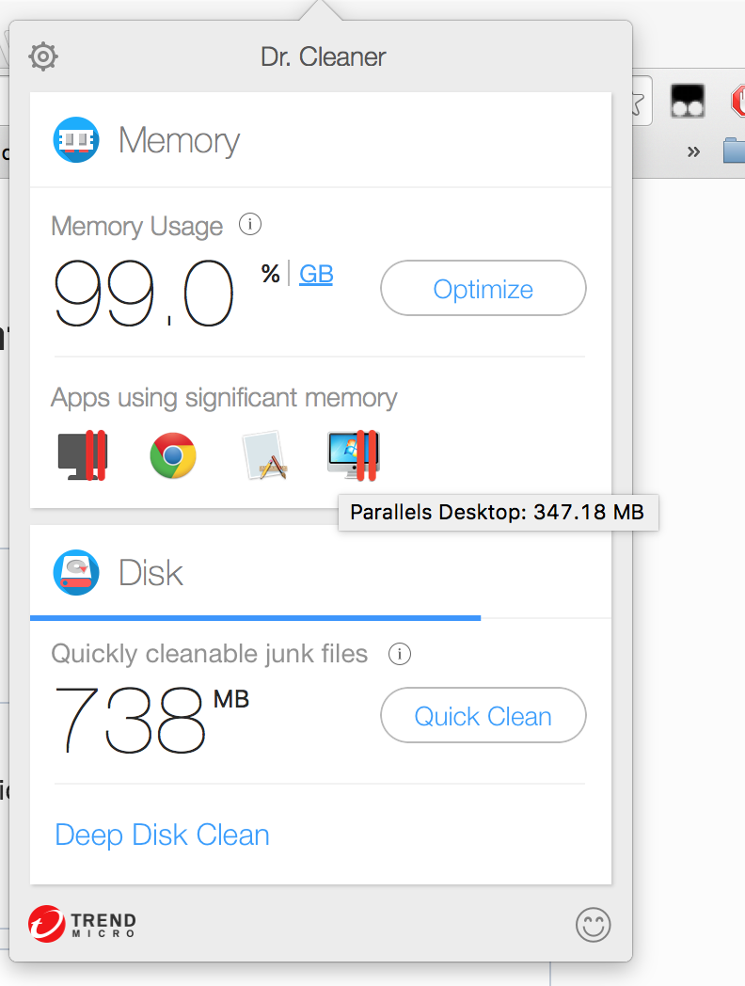
Task: Click the bookmark star in browser
Action: (x=639, y=103)
